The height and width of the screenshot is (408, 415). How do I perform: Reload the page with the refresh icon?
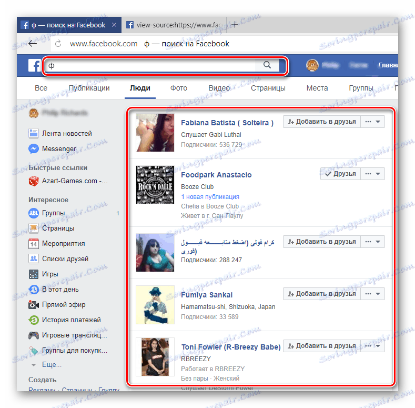pos(58,44)
